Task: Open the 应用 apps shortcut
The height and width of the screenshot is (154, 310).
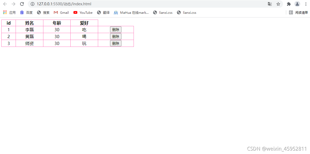Action: tap(9, 12)
